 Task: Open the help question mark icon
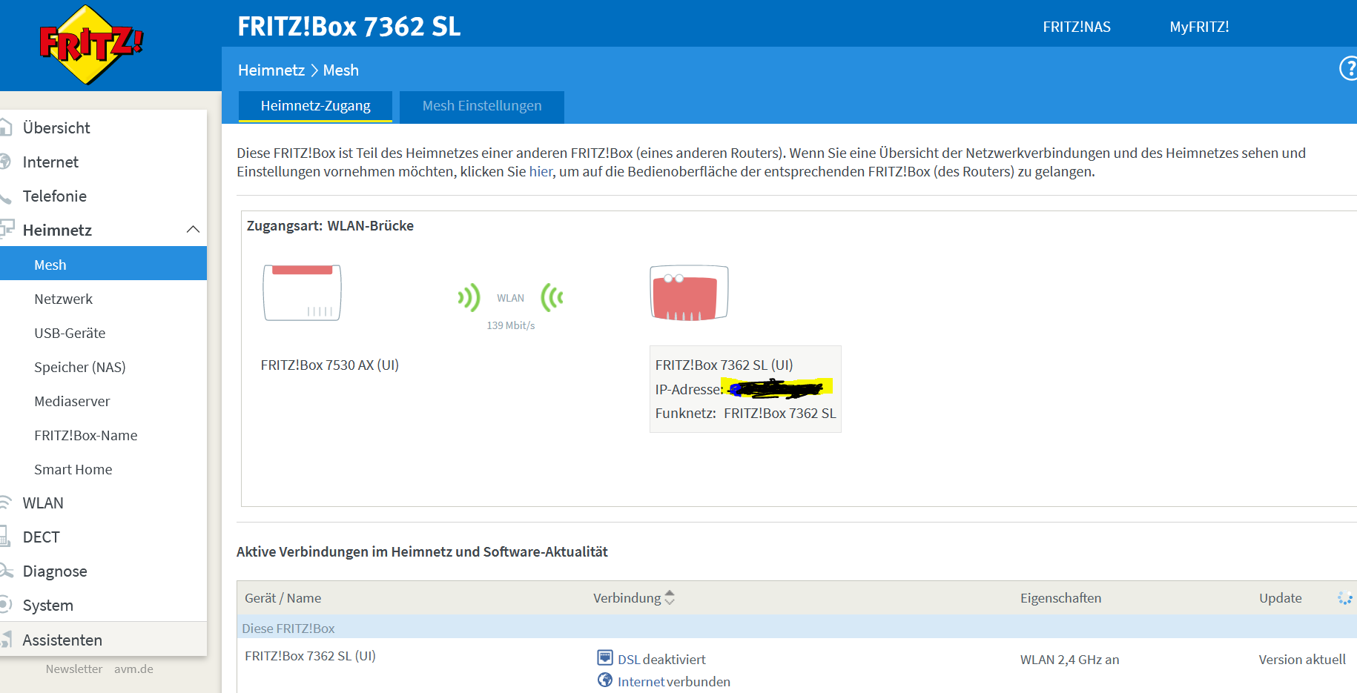[x=1349, y=69]
